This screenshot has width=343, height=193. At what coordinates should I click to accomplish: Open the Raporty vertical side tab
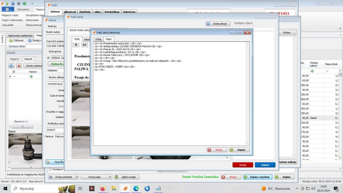tap(2, 39)
